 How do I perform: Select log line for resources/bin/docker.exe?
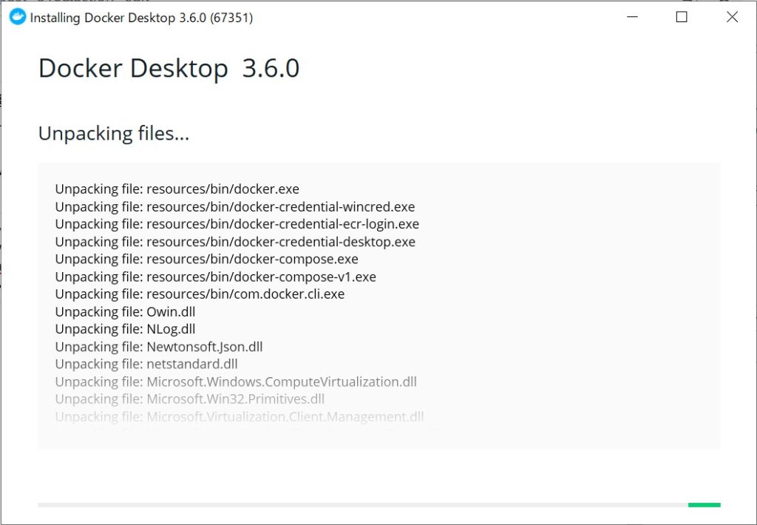(x=177, y=189)
